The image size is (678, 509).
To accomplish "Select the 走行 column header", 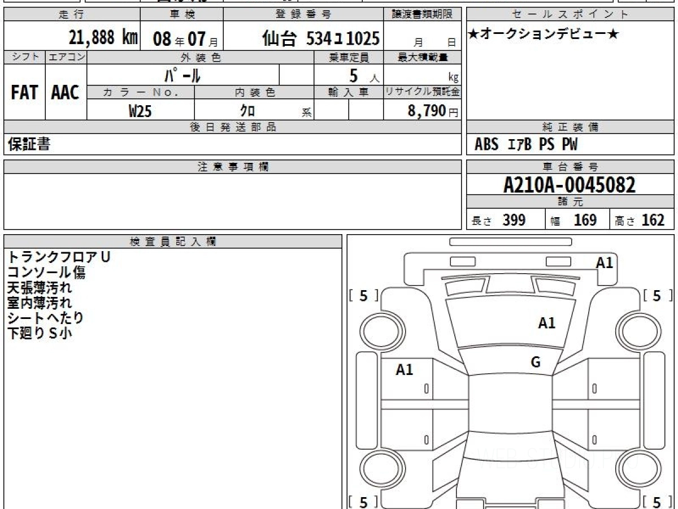I will pyautogui.click(x=72, y=15).
